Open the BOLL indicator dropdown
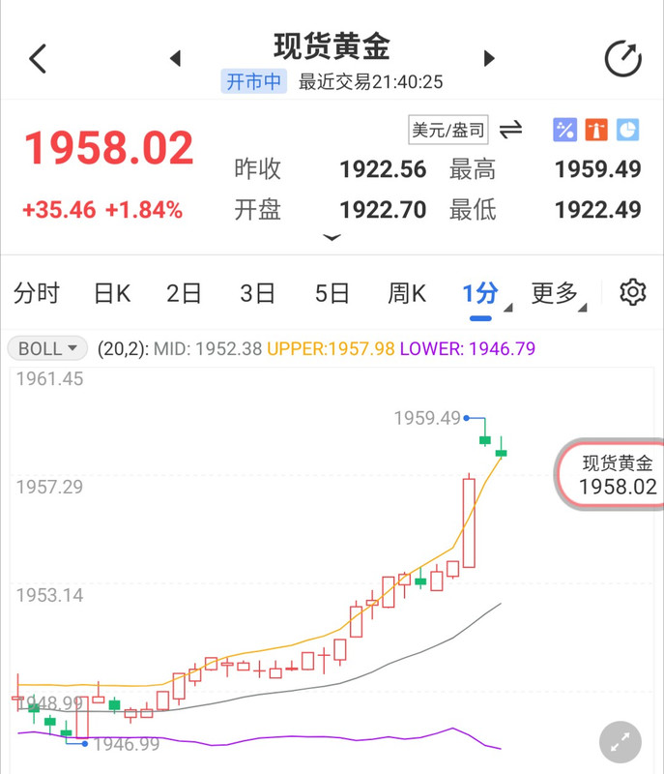The image size is (664, 774). [x=47, y=348]
